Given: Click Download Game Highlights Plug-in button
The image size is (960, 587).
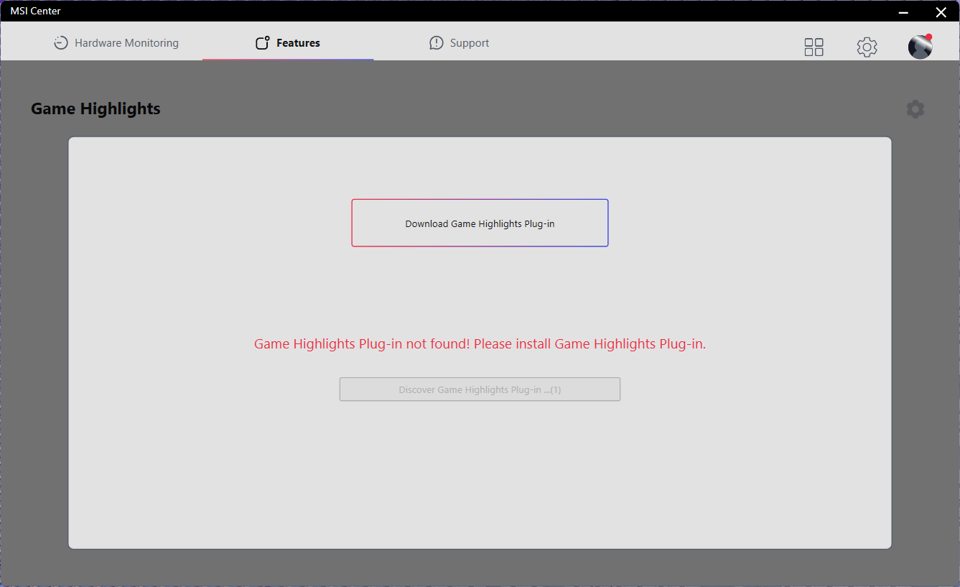Looking at the screenshot, I should pos(480,223).
